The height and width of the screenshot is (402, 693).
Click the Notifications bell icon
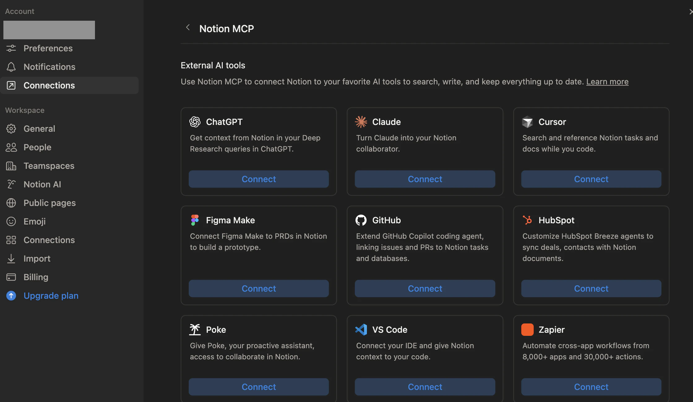(x=11, y=67)
